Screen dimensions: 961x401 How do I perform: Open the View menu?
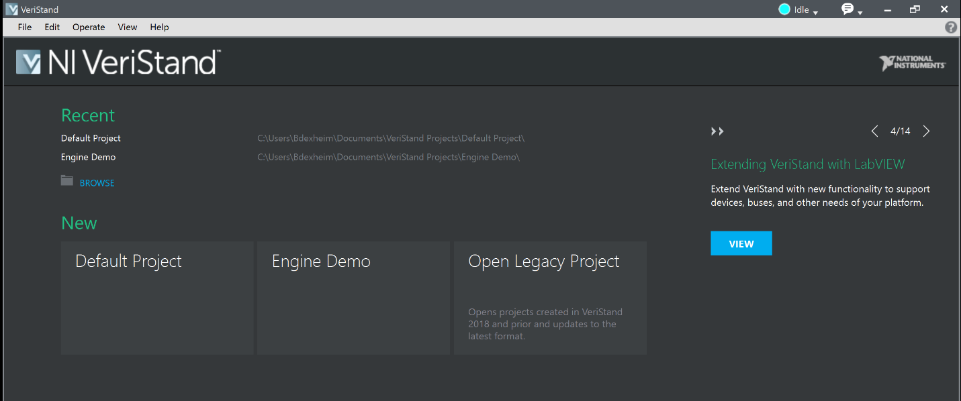pyautogui.click(x=128, y=27)
